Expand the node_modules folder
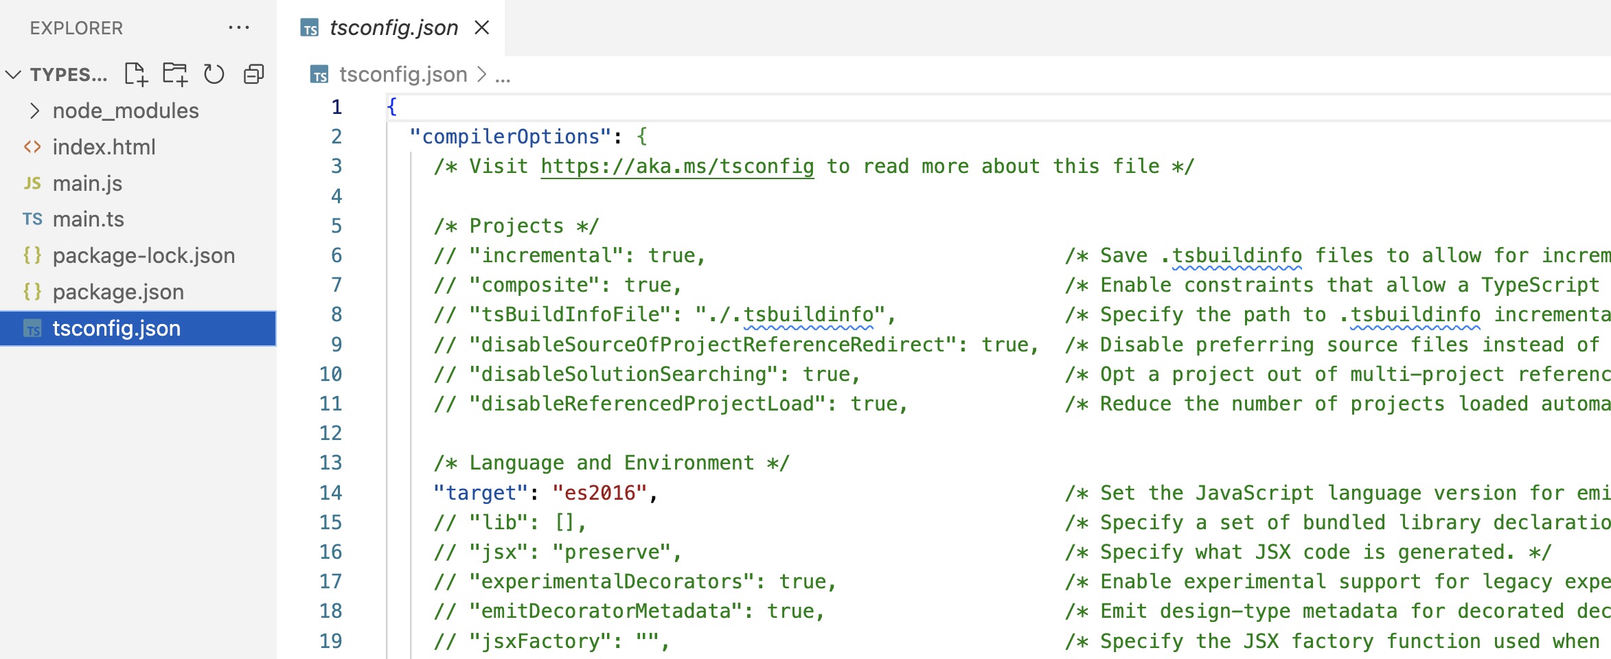 (x=34, y=111)
